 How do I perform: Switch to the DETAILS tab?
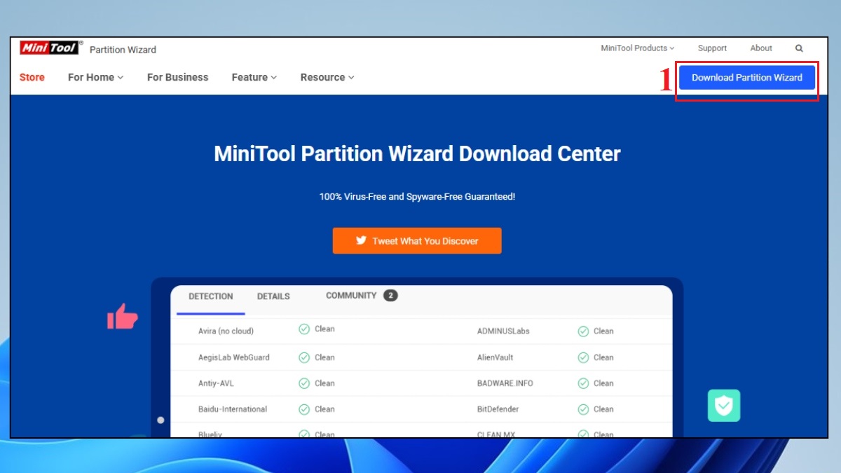tap(273, 296)
